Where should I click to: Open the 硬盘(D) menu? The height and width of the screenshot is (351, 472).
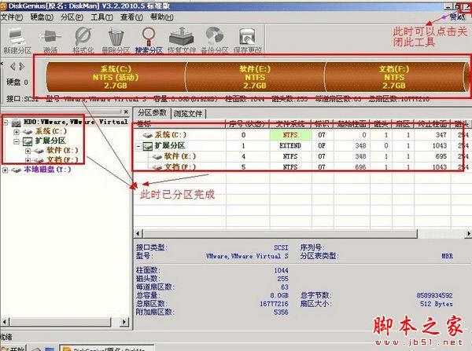[x=42, y=17]
